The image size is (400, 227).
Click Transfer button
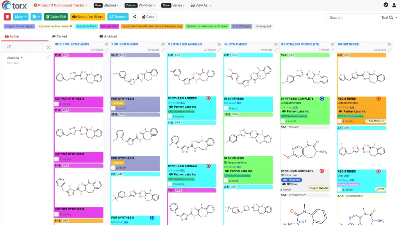point(118,17)
